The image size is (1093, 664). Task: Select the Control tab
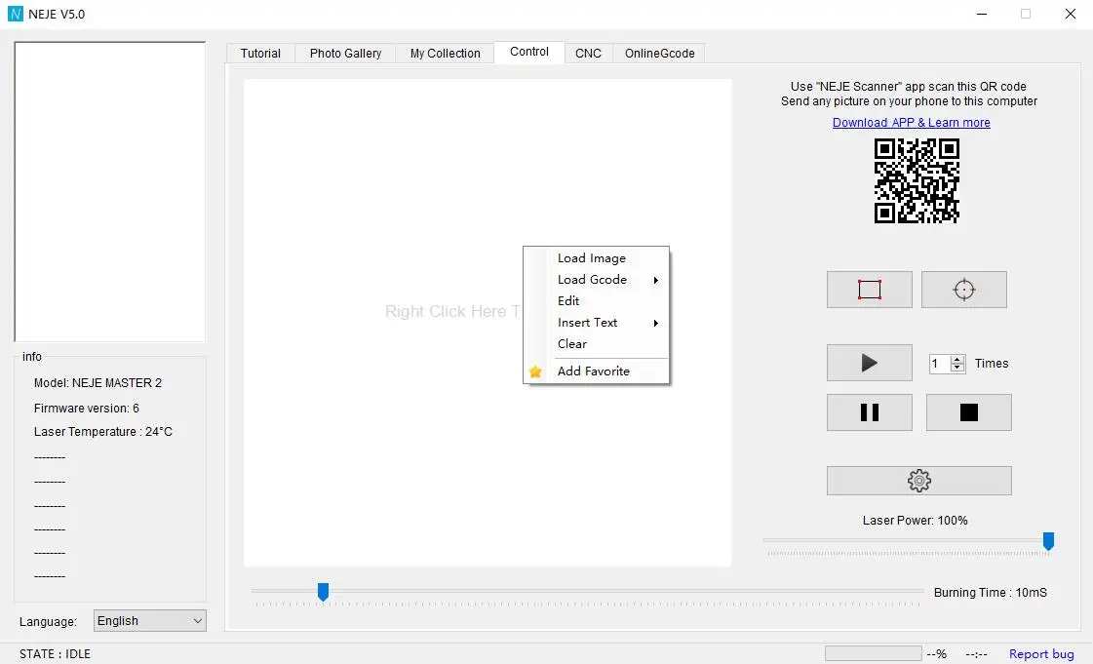529,53
